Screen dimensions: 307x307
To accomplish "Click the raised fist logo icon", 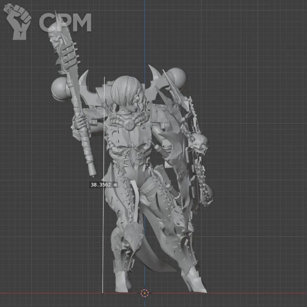I will point(17,22).
